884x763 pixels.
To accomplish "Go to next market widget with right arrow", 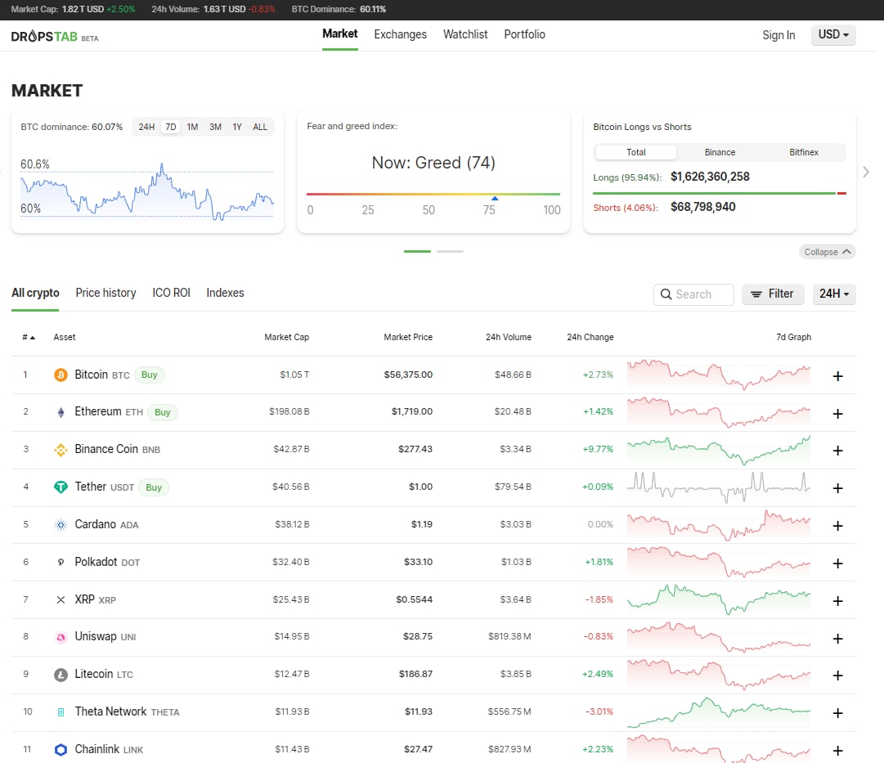I will [x=866, y=172].
